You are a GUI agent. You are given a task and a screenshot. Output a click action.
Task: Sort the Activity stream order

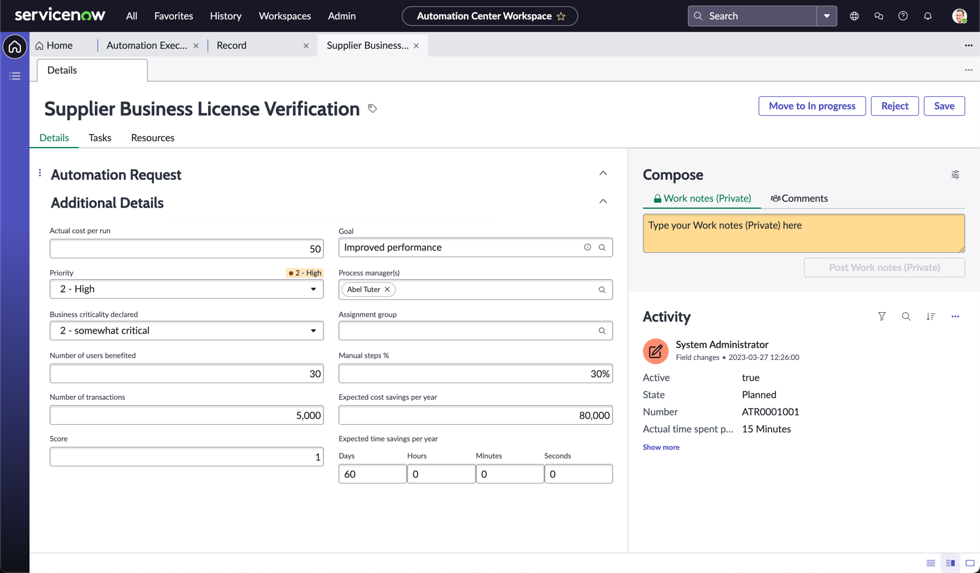click(x=930, y=316)
